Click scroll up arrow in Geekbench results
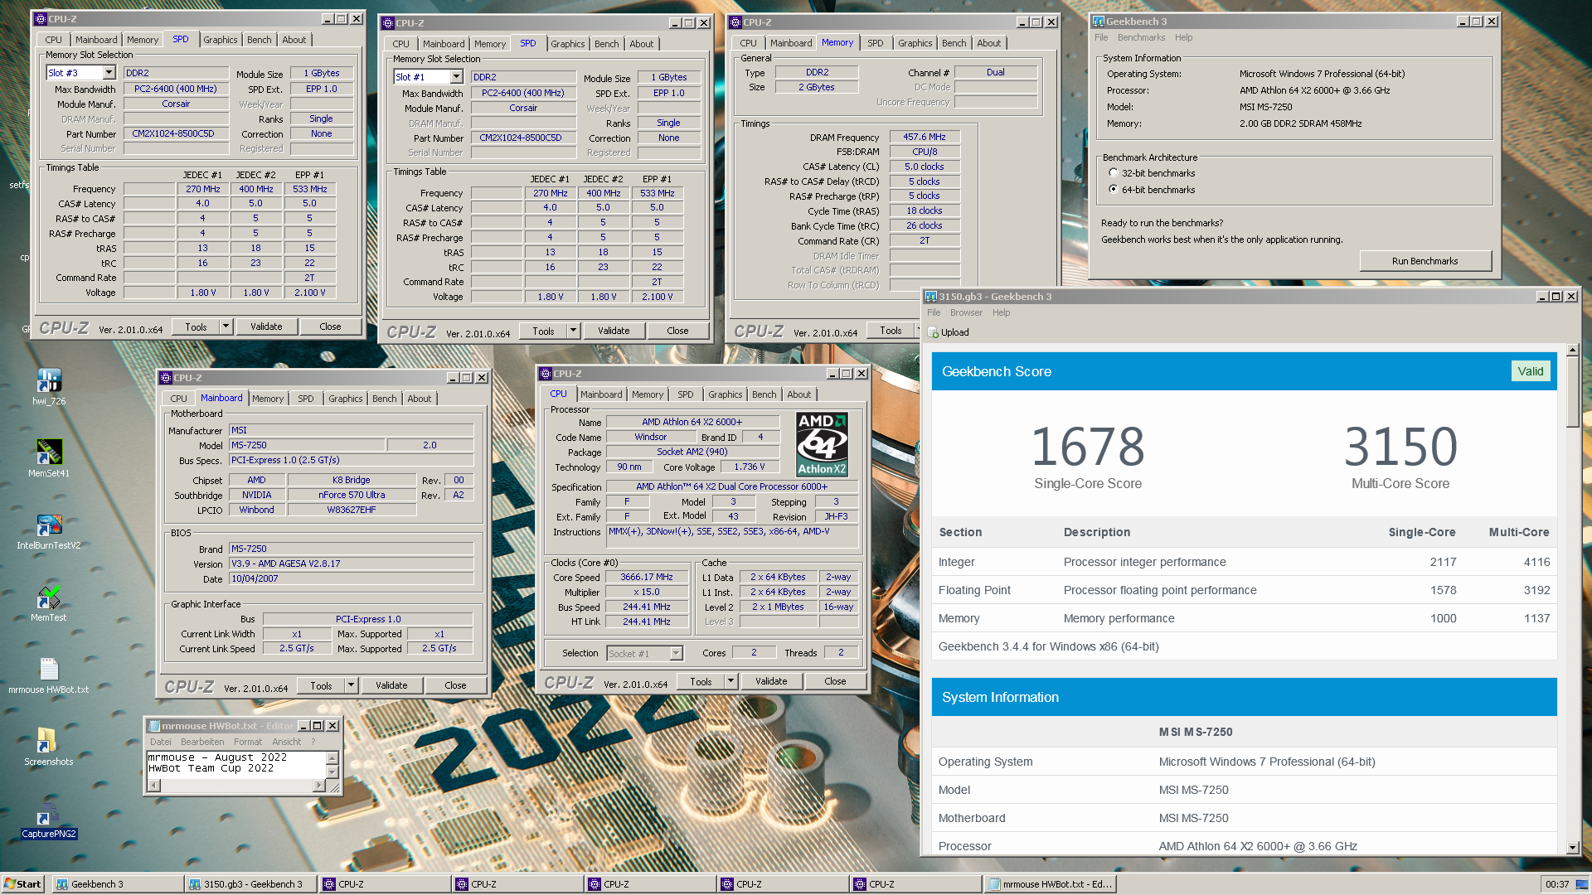The image size is (1592, 895). pyautogui.click(x=1572, y=350)
